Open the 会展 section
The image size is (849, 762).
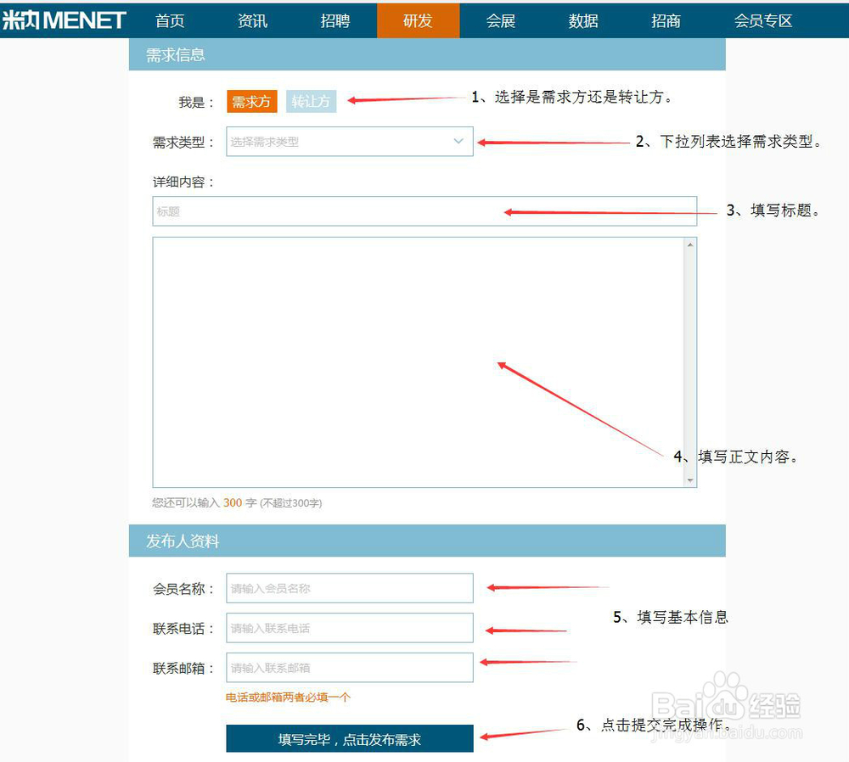click(500, 20)
